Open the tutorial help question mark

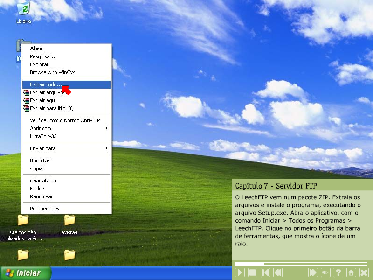coord(338,273)
